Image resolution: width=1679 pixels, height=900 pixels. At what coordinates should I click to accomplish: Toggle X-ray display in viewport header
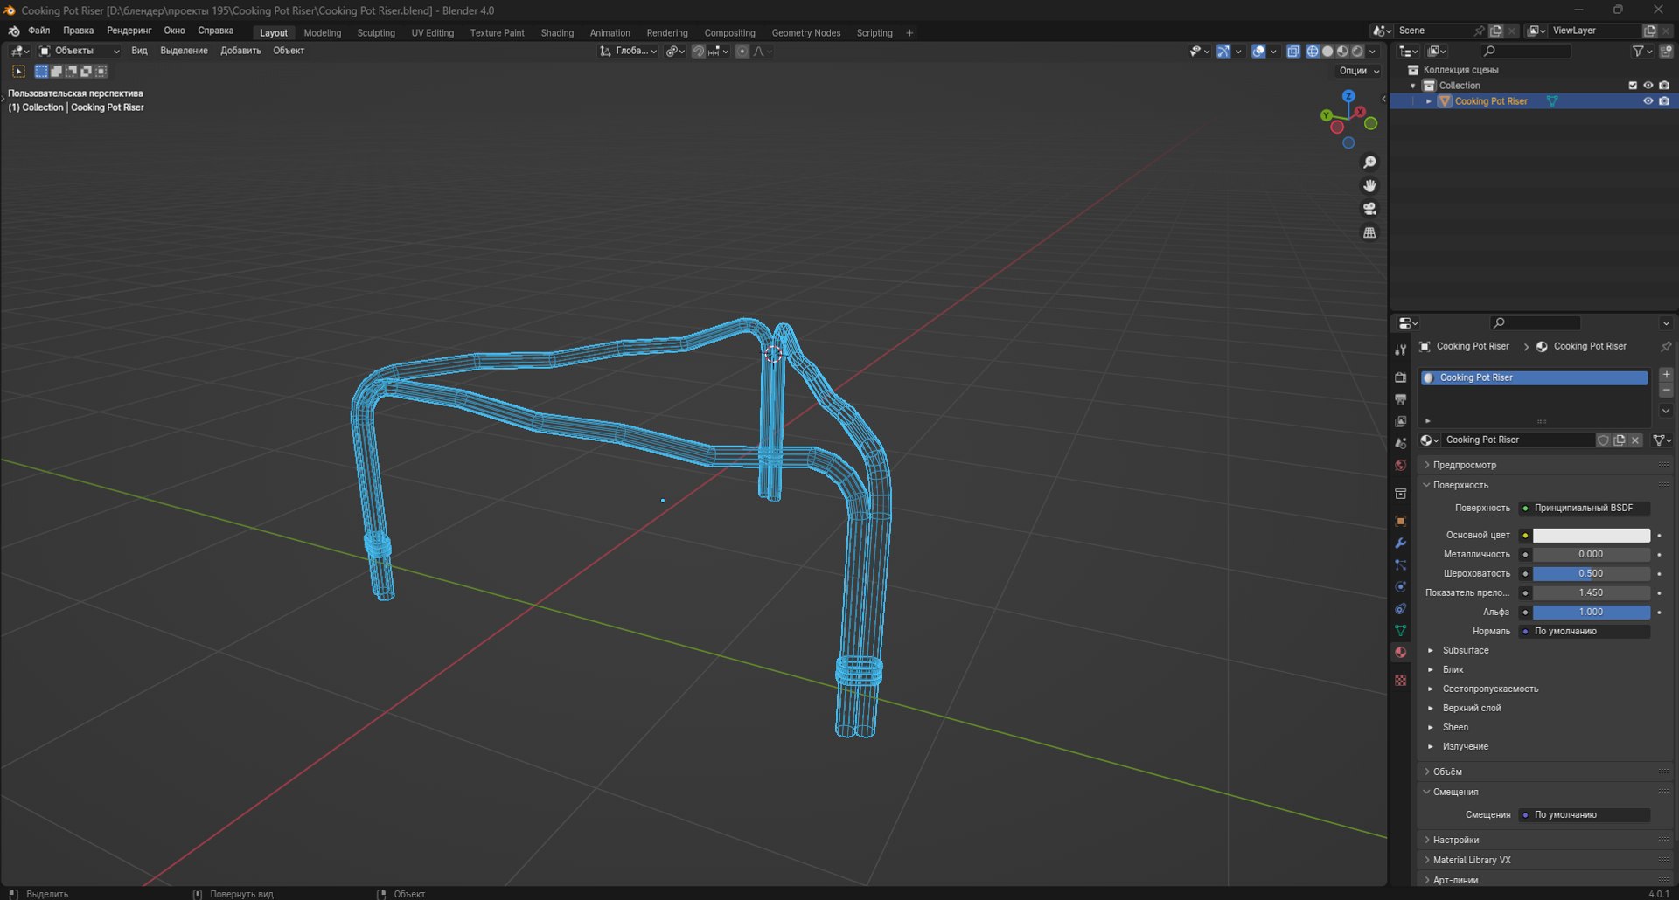[x=1293, y=51]
